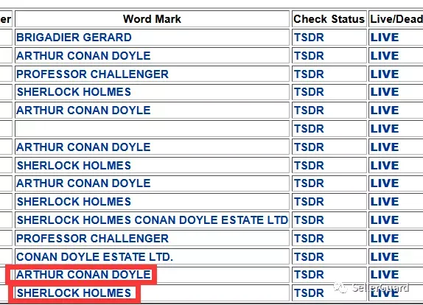
Task: Open the CONAN DOYLE ESTATE LTD. link
Action: pos(94,257)
